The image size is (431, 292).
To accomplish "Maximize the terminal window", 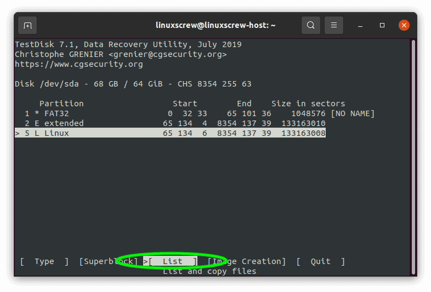I will (x=382, y=25).
